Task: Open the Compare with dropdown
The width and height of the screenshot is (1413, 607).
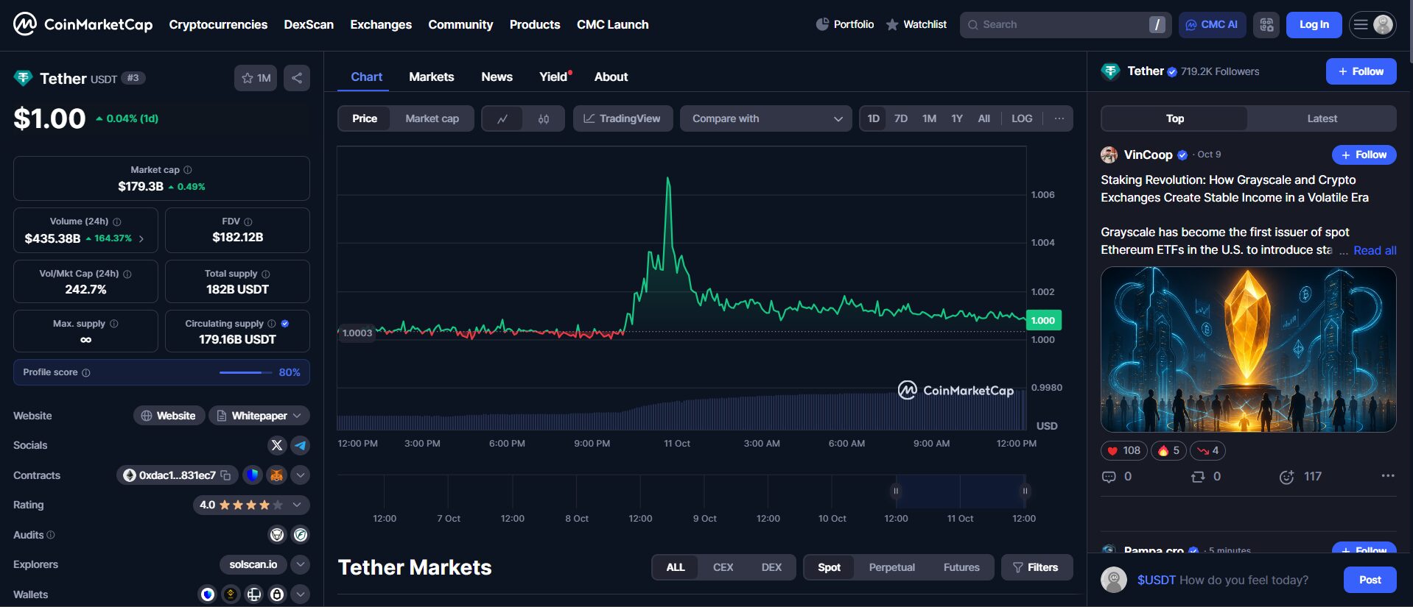Action: point(766,118)
